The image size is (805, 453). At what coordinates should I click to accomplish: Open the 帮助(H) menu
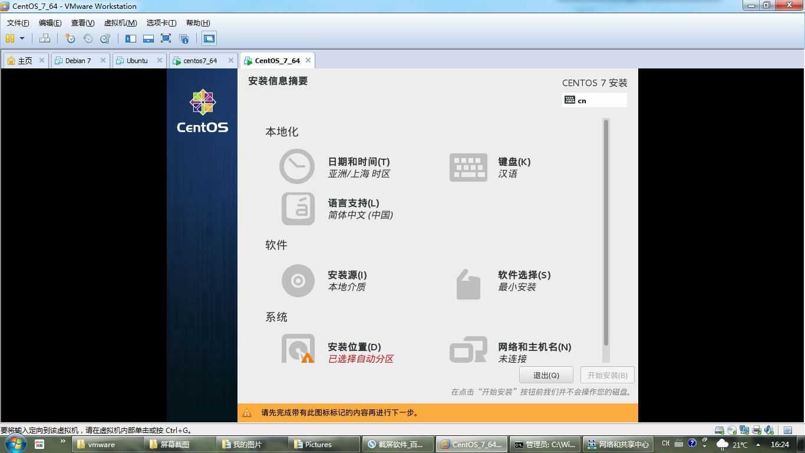(x=198, y=23)
